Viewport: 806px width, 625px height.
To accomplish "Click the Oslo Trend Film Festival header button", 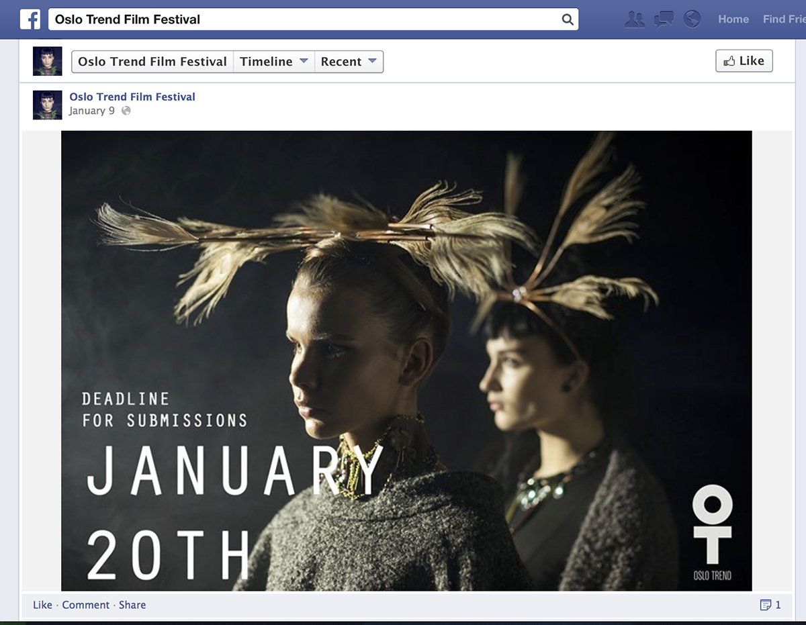I will 152,61.
